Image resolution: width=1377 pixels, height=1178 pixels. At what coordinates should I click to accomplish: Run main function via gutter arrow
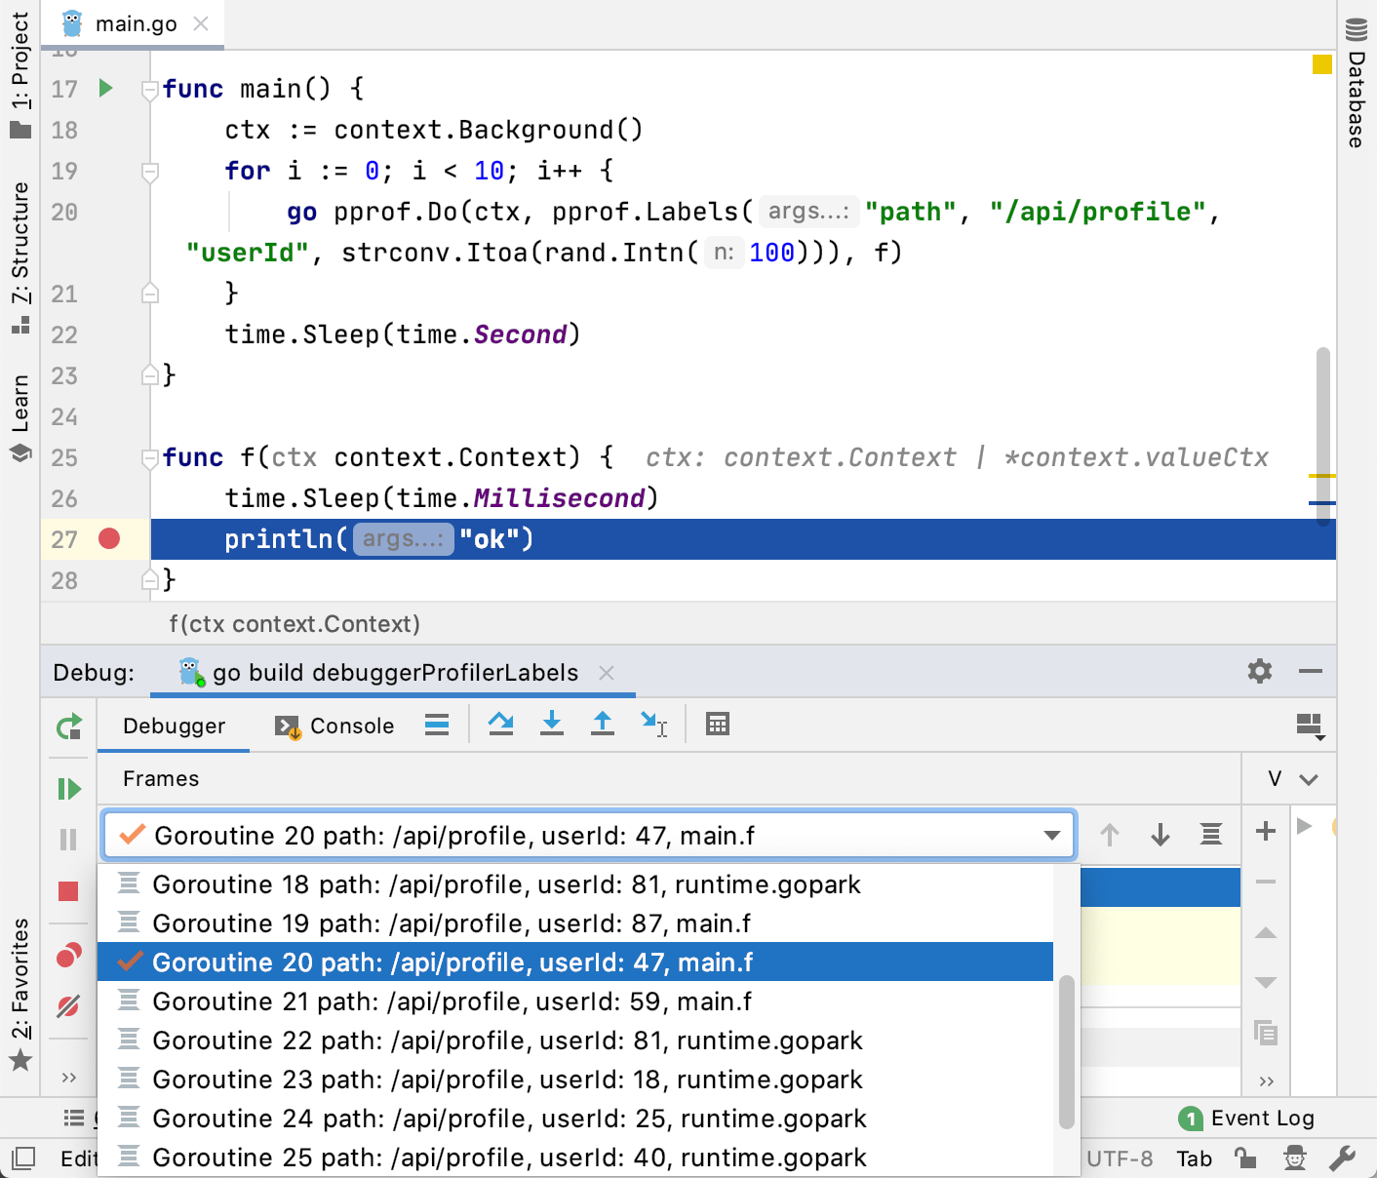[106, 89]
